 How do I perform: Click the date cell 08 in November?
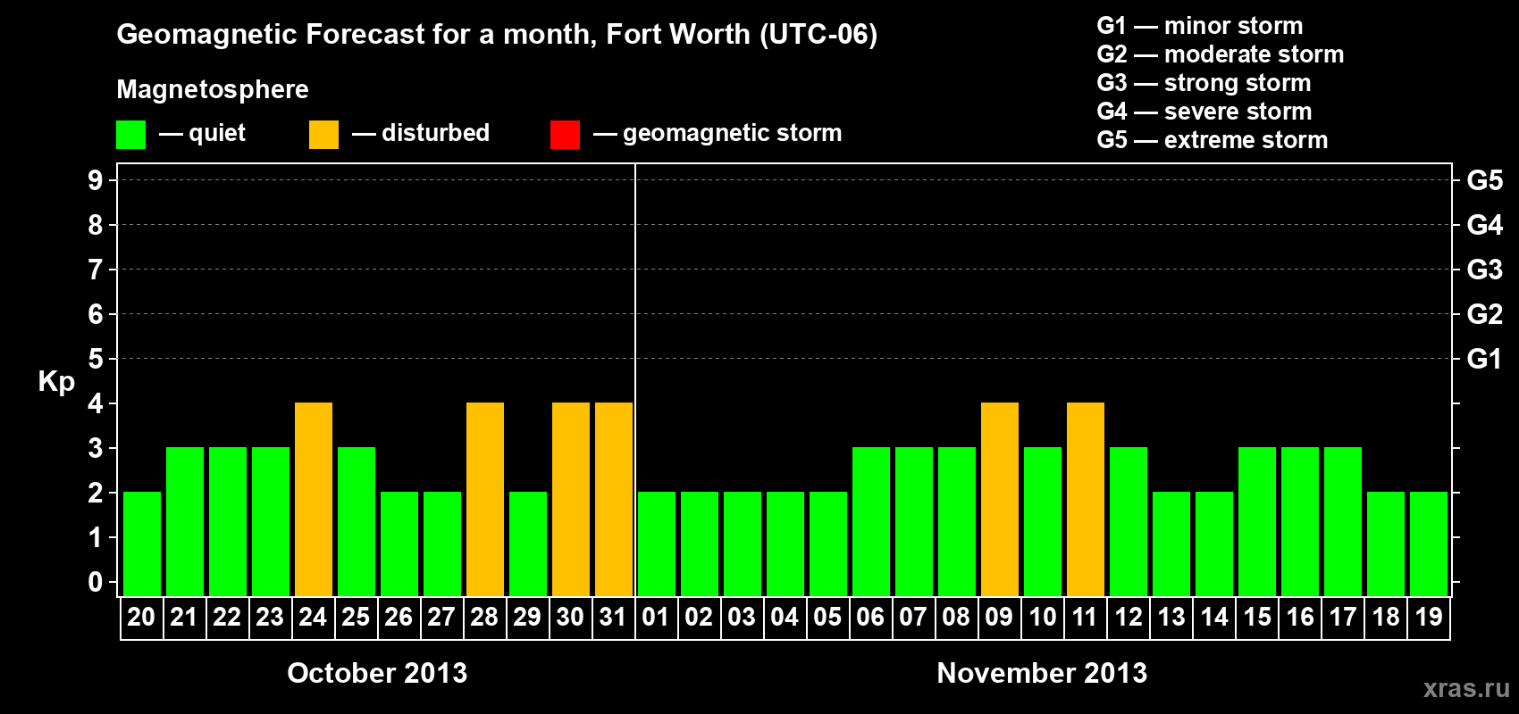tap(957, 618)
